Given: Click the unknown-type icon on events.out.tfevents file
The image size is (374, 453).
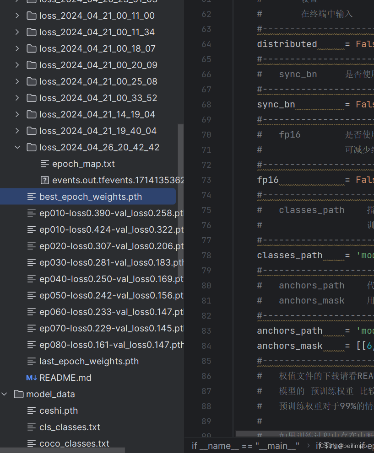Looking at the screenshot, I should click(x=44, y=180).
